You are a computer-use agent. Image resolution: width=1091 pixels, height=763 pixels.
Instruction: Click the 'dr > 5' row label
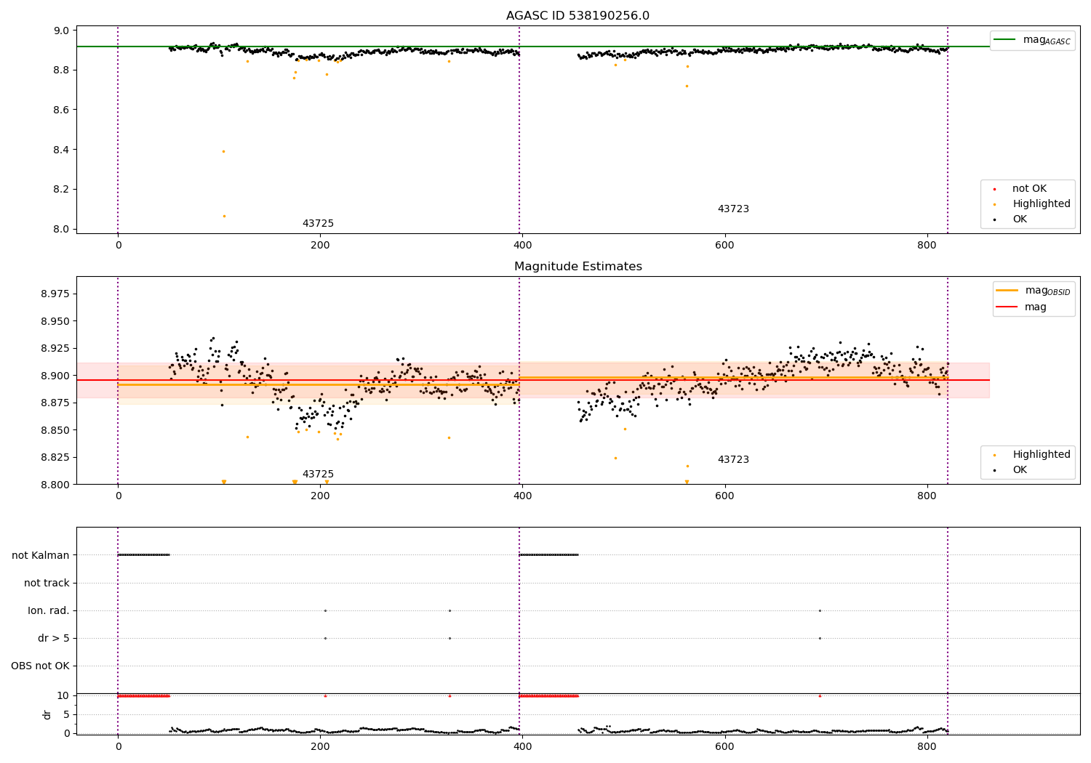click(54, 639)
